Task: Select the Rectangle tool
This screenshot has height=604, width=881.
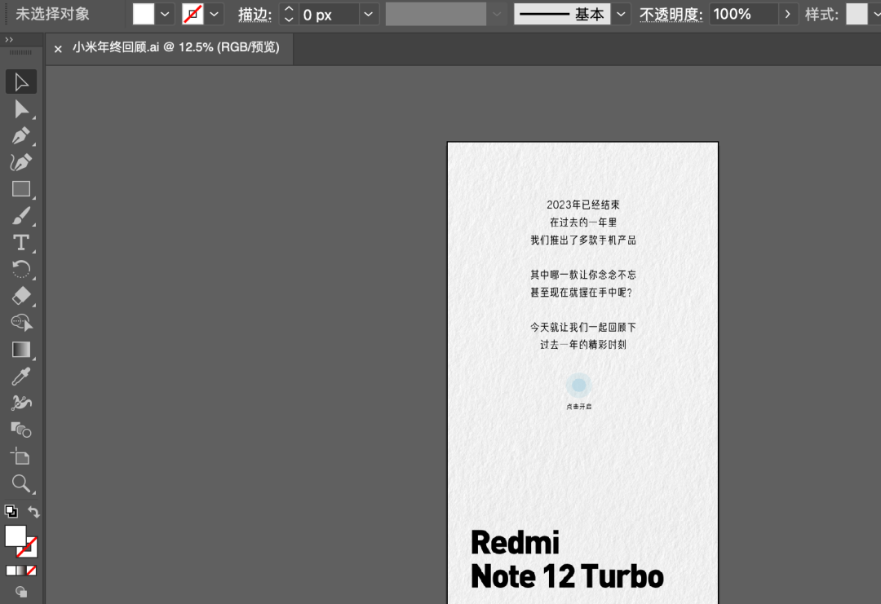Action: pos(21,189)
